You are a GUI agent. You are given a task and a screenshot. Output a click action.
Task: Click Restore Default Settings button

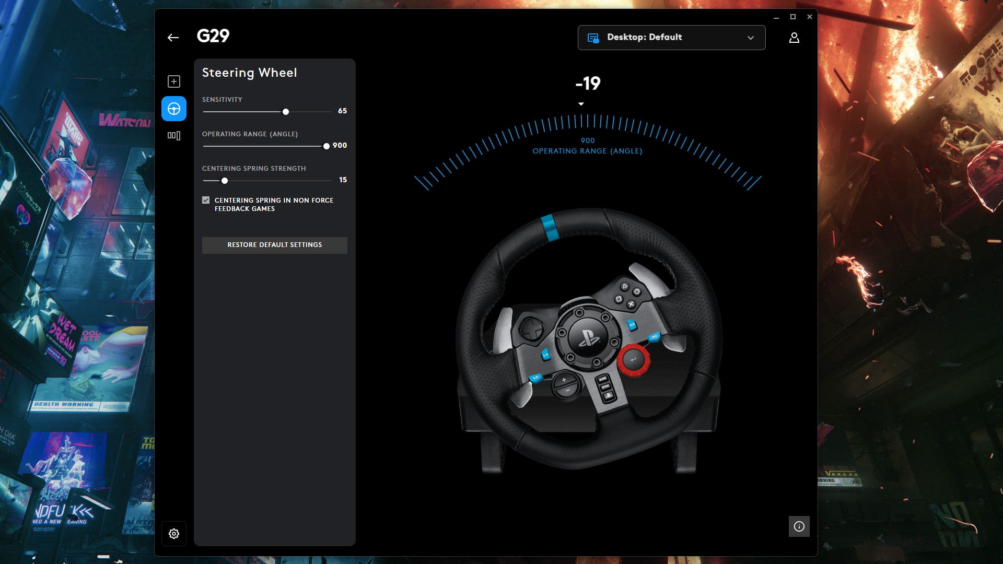[x=275, y=245]
